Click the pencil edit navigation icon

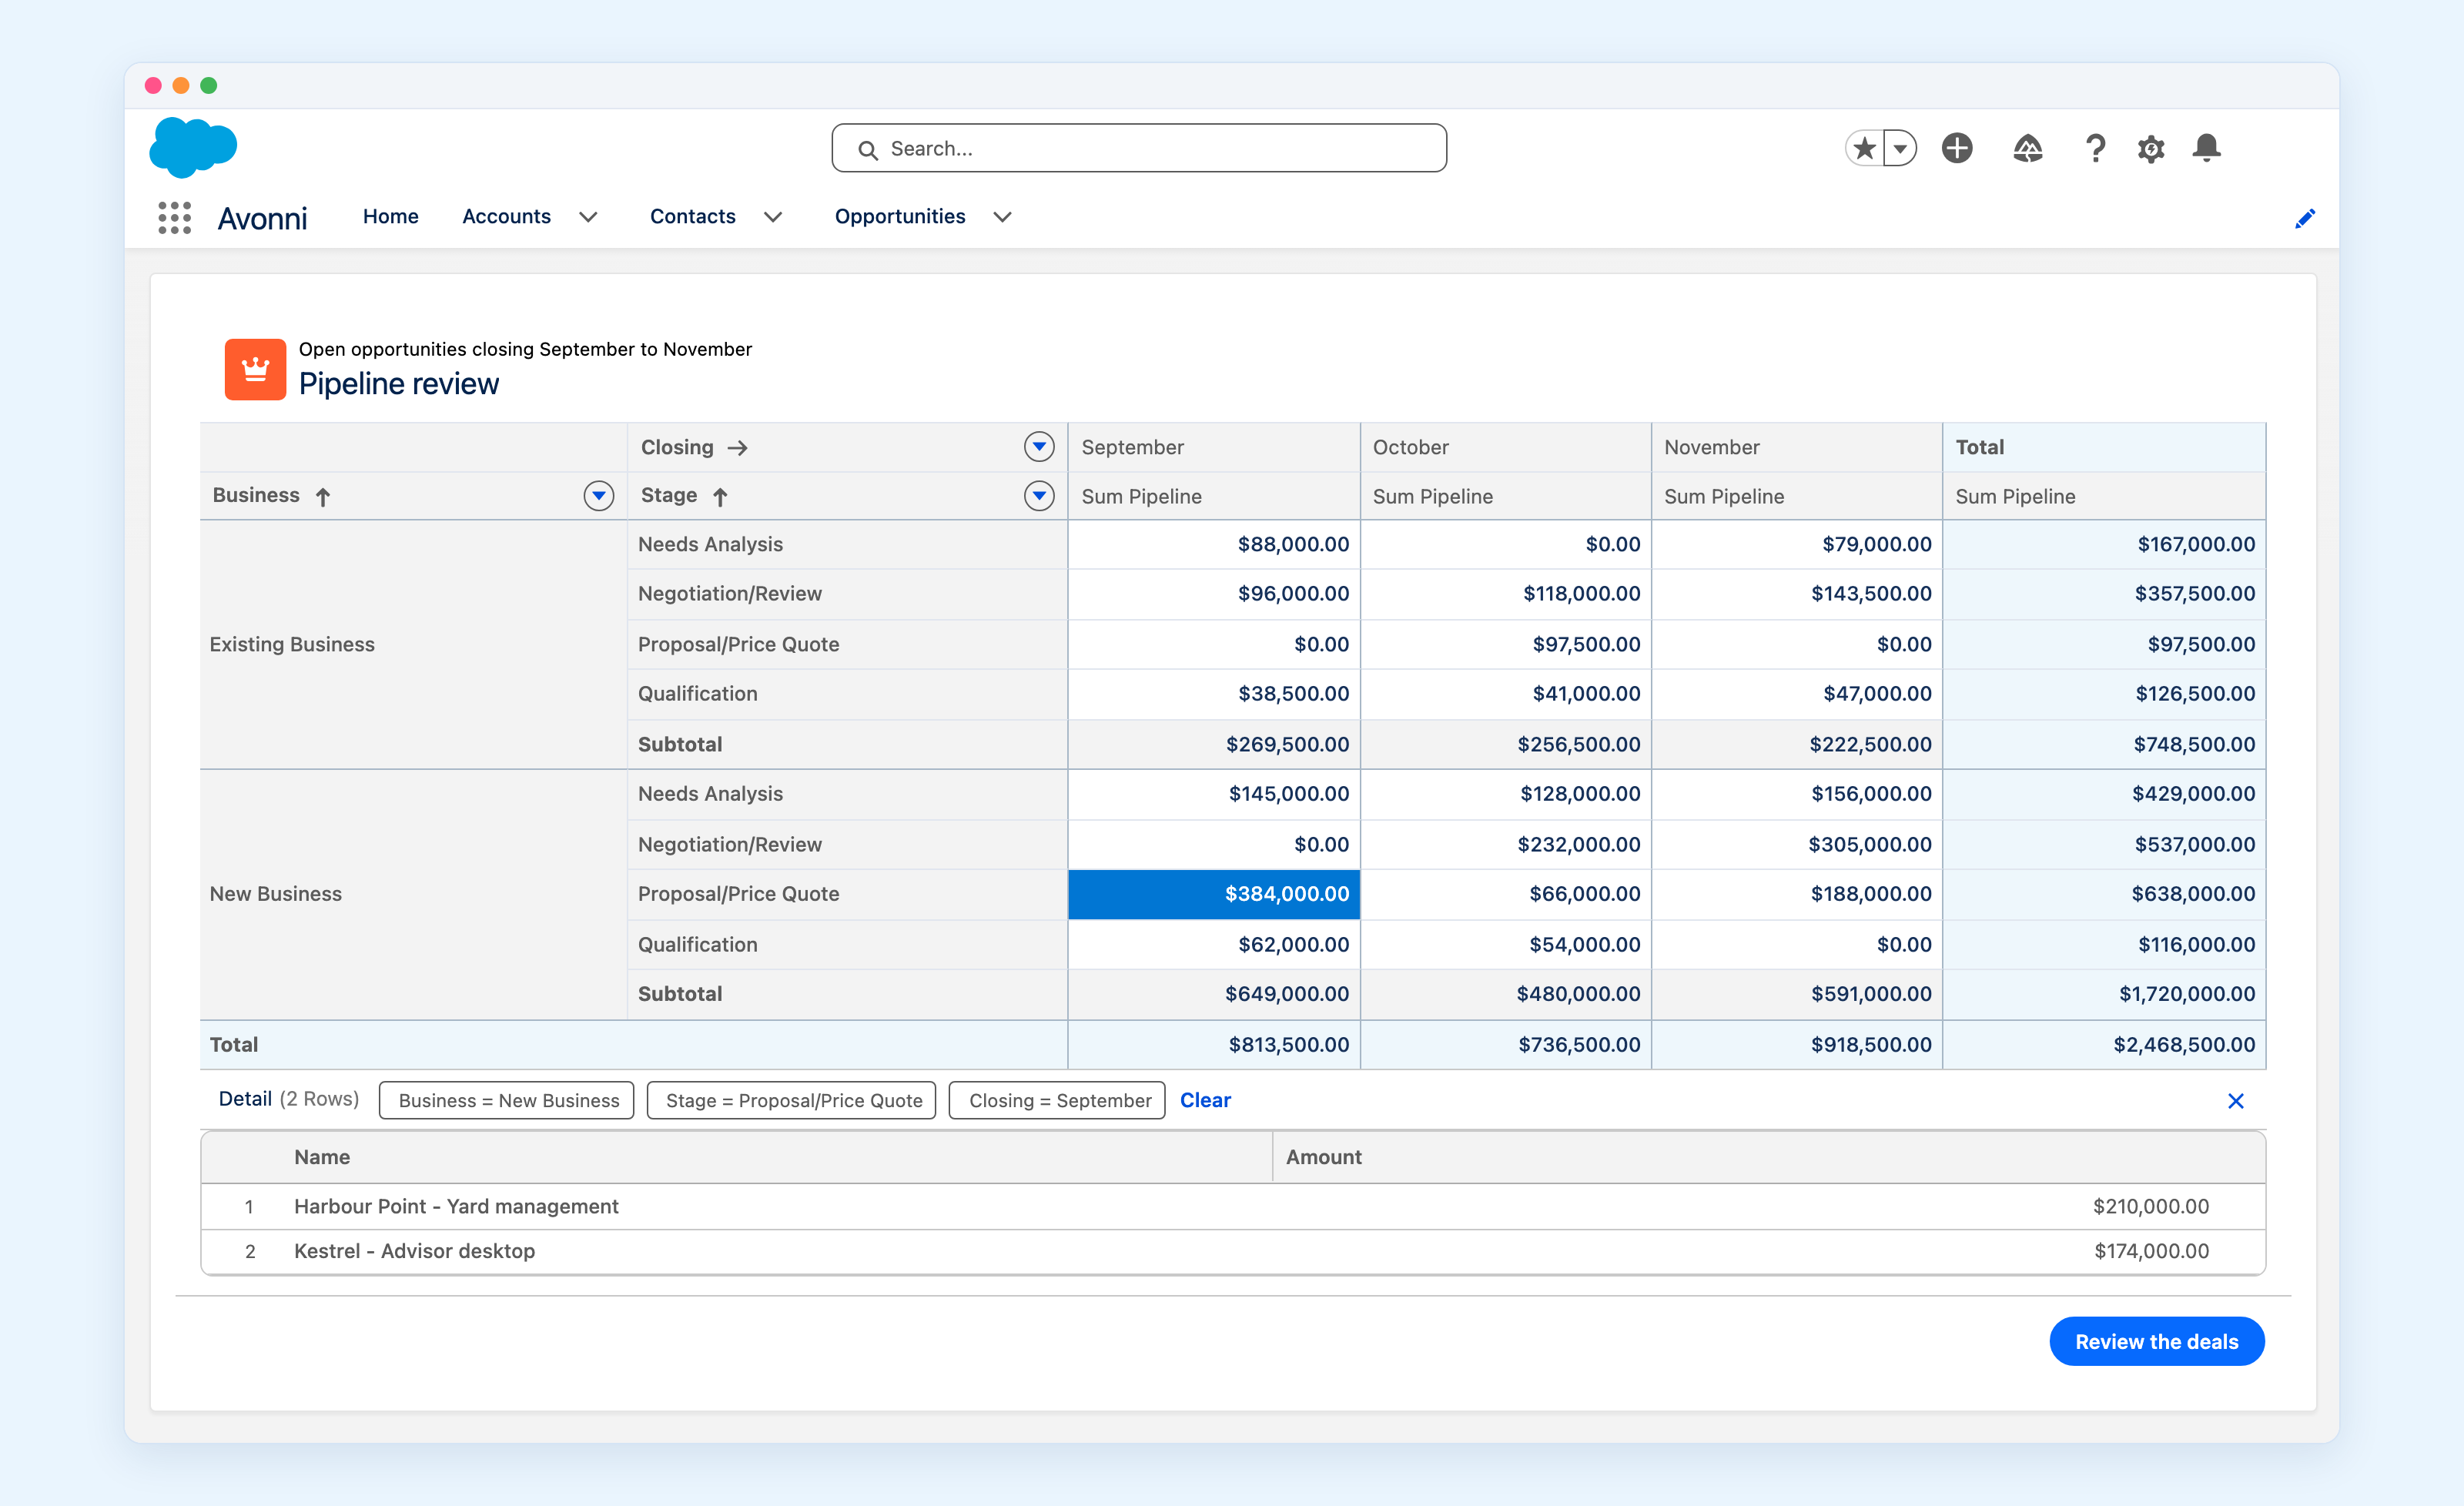pyautogui.click(x=2305, y=218)
